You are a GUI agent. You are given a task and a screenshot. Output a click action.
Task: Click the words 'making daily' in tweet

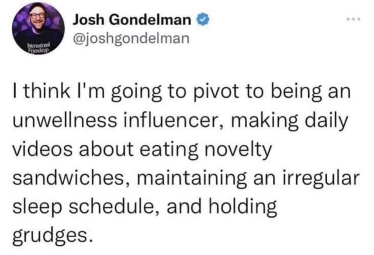[x=289, y=121]
